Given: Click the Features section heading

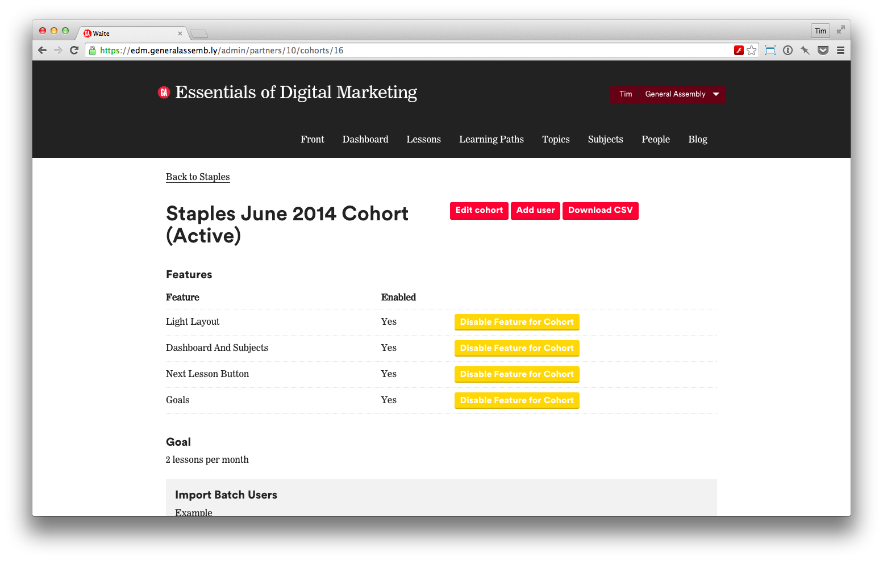Looking at the screenshot, I should point(189,274).
